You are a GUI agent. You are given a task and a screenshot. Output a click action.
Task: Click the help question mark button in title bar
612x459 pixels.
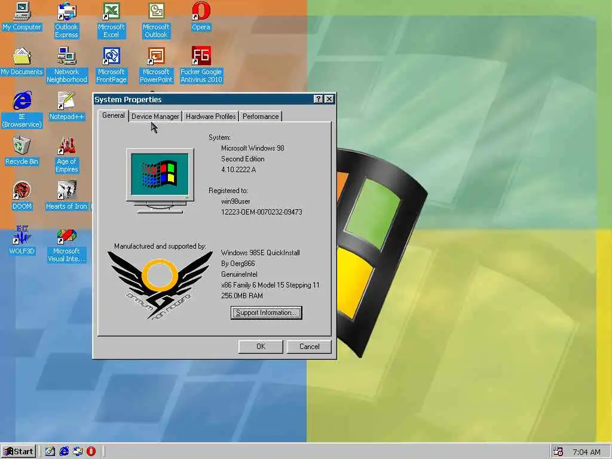point(318,99)
